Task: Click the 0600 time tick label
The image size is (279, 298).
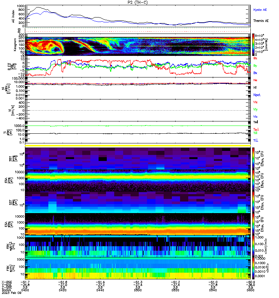Action: point(250,291)
